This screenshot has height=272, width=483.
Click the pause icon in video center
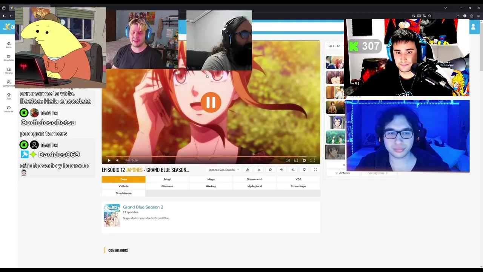tap(211, 102)
